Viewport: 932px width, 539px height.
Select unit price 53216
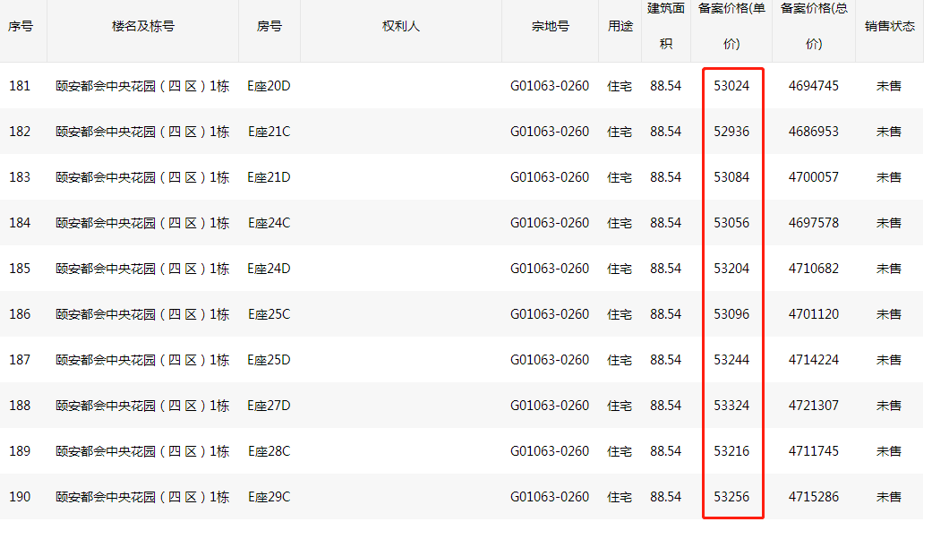731,451
